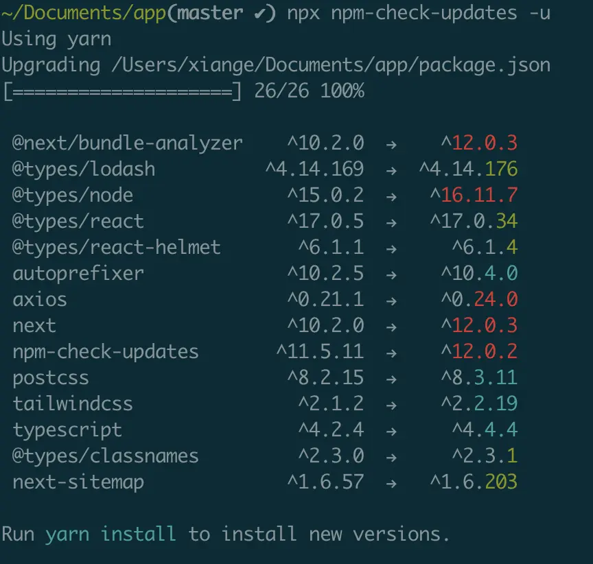
Task: Select 'postcss' package name
Action: click(51, 378)
